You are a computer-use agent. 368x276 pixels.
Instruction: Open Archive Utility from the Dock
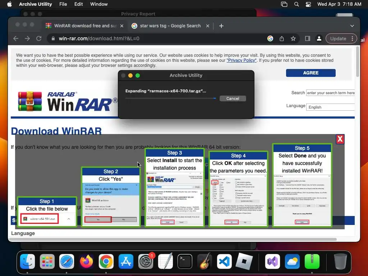pos(312,261)
